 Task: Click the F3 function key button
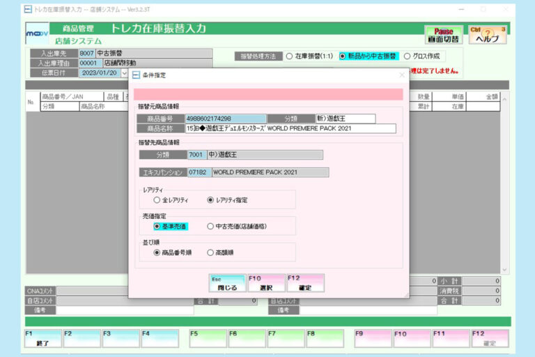click(x=121, y=338)
